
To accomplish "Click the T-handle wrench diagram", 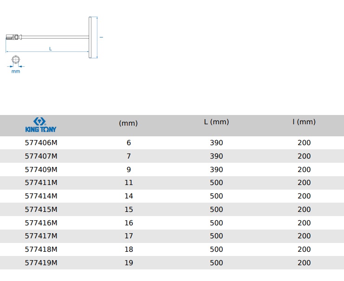I will (x=53, y=37).
